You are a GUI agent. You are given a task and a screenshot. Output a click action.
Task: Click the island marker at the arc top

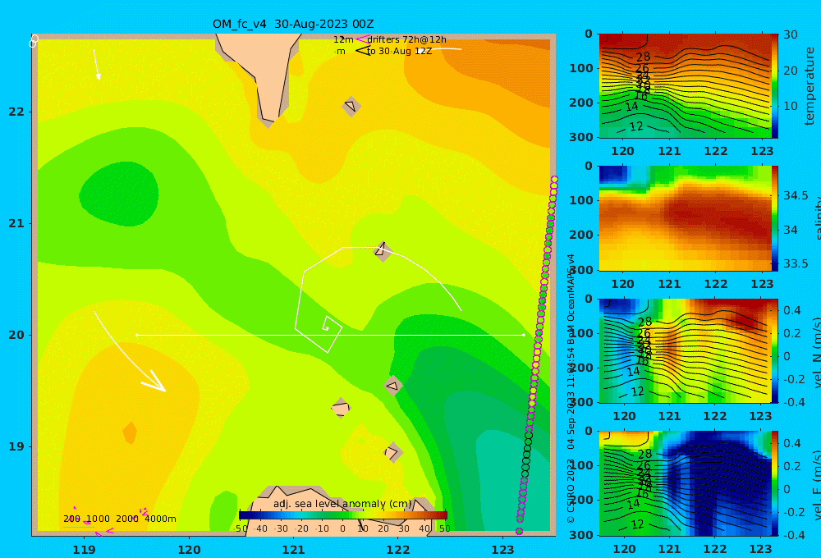(x=383, y=251)
